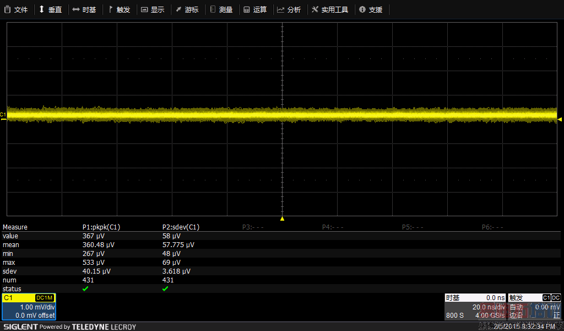Click the horizontal arrows icon beside 时基
564x331 pixels.
coord(76,9)
